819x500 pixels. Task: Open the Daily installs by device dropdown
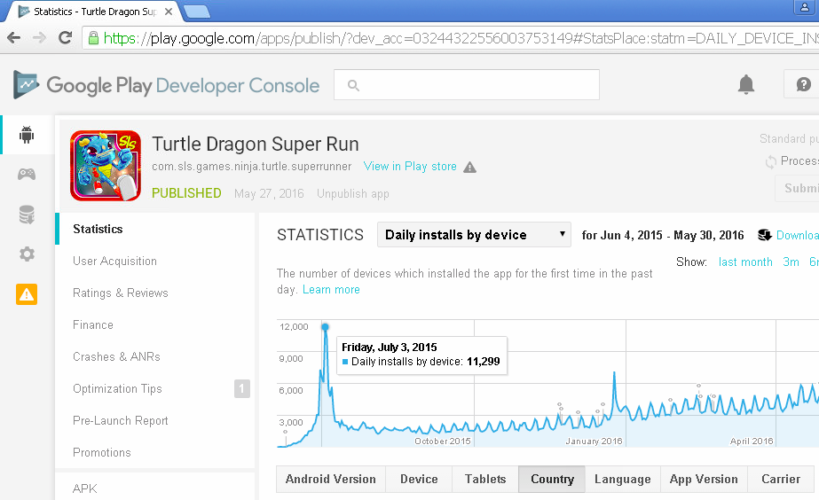474,235
